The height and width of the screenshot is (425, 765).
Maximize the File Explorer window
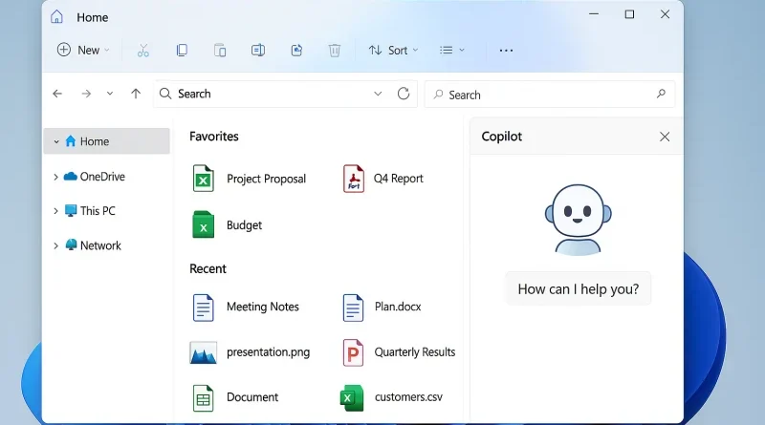click(629, 14)
